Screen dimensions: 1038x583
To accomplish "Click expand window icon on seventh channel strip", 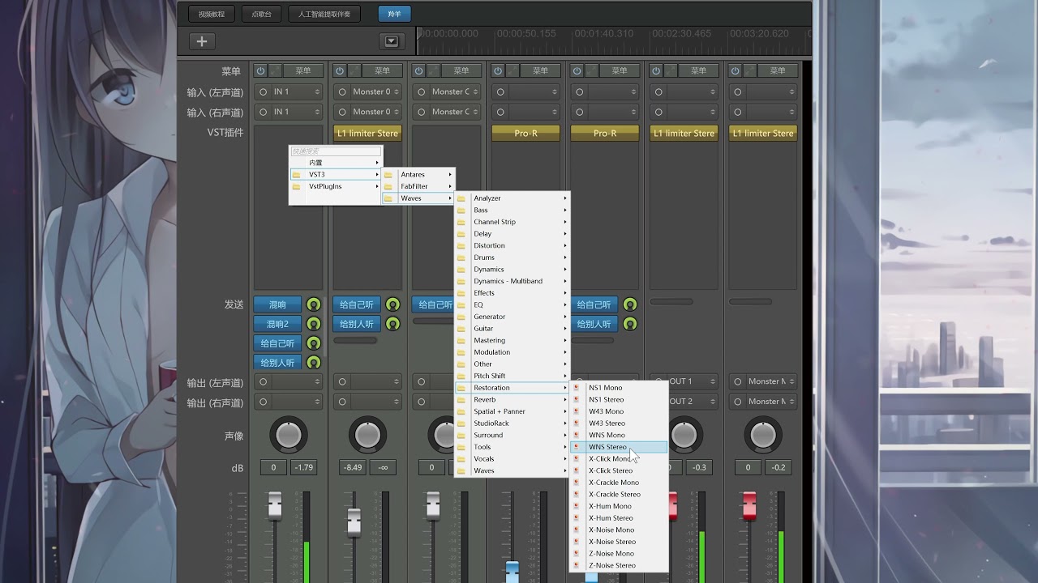I will point(750,71).
